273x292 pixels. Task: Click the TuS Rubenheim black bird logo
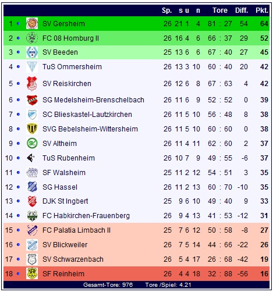(x=31, y=158)
